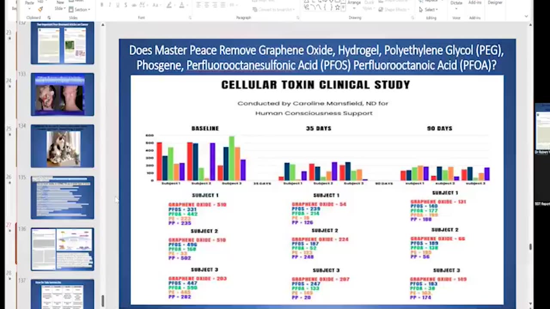This screenshot has height=309, width=550.
Task: Click 'PP - 174' value
Action: 421,297
